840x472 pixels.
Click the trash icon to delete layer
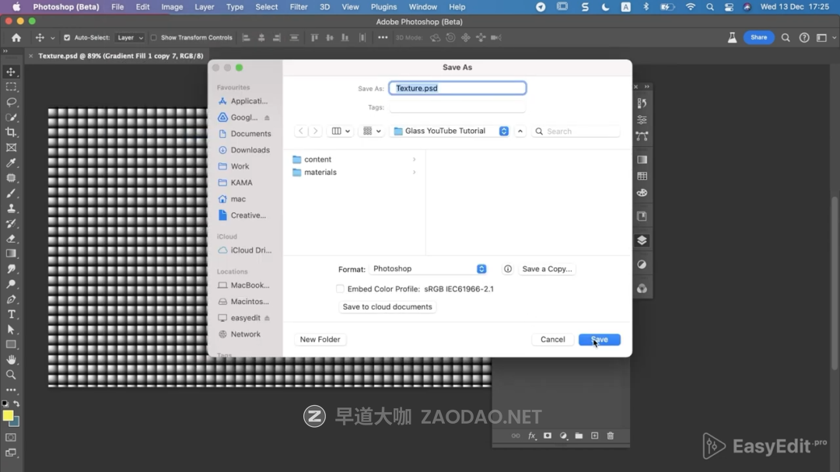coord(610,436)
